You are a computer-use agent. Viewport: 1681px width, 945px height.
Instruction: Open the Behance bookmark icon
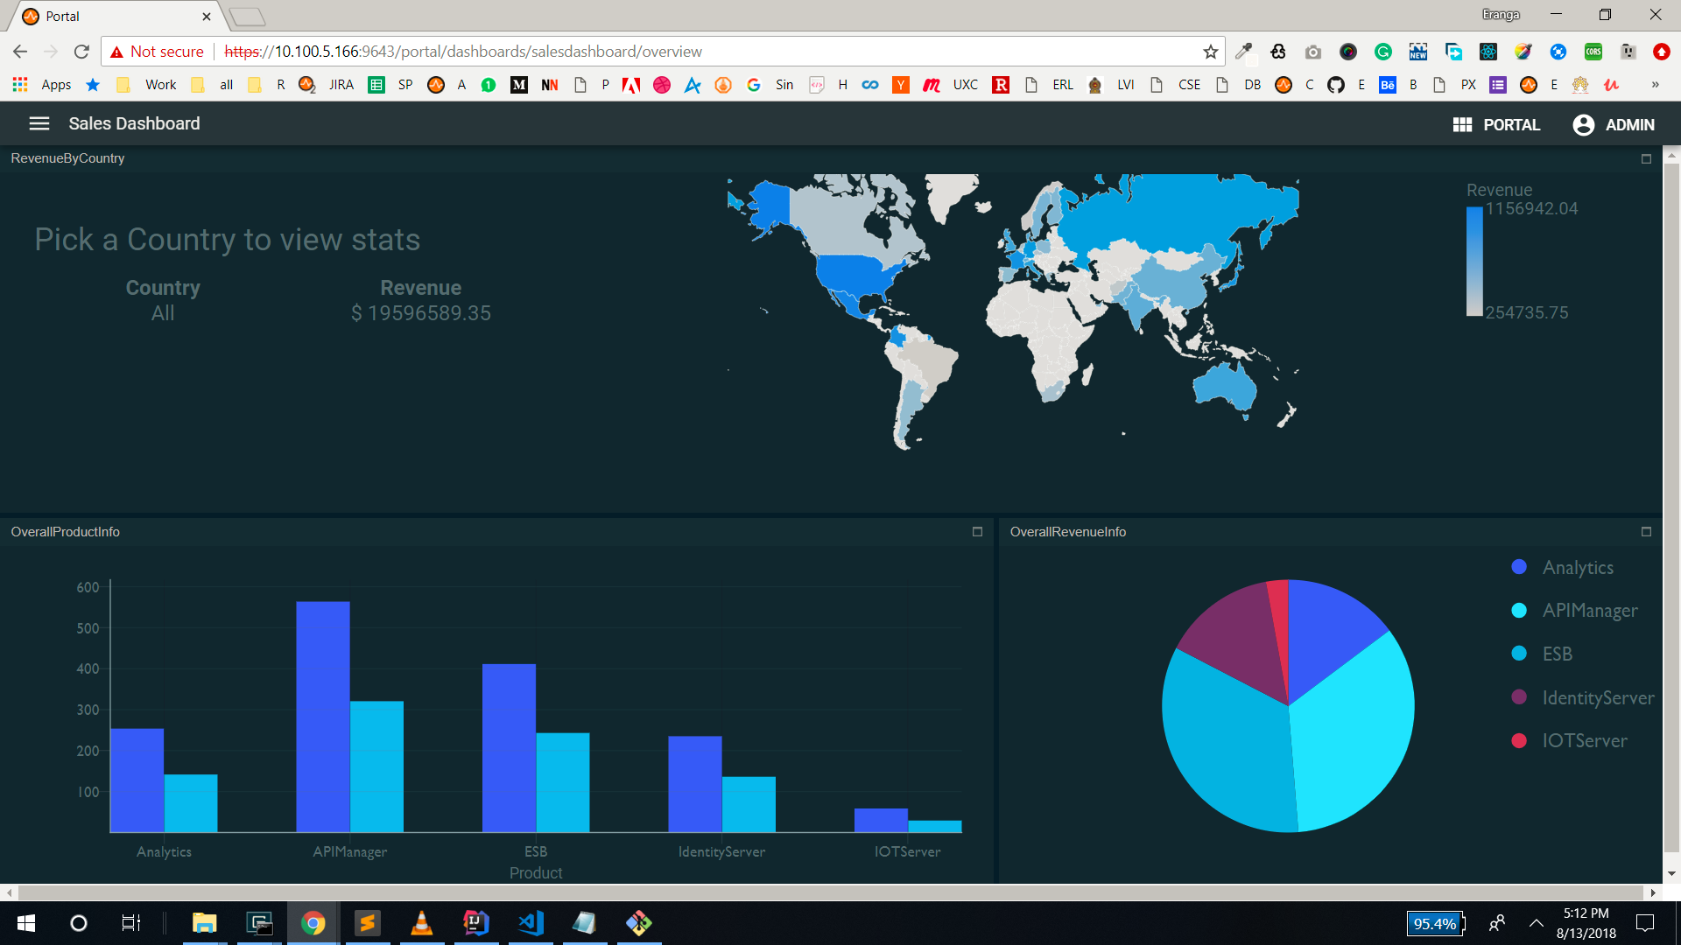point(1388,85)
